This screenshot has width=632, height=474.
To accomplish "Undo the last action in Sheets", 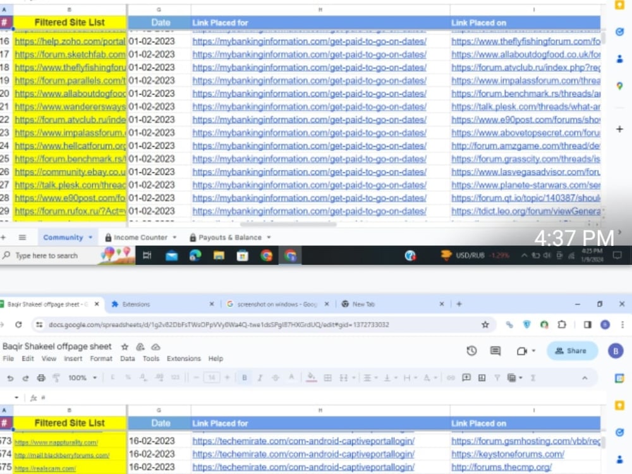I will coord(10,378).
